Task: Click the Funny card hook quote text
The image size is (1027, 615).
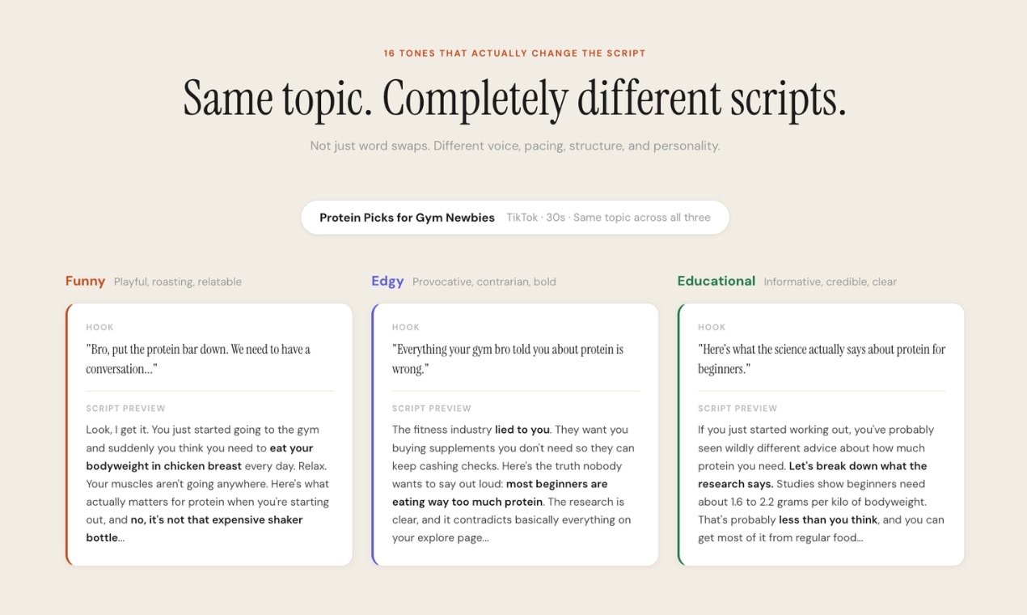Action: point(198,358)
